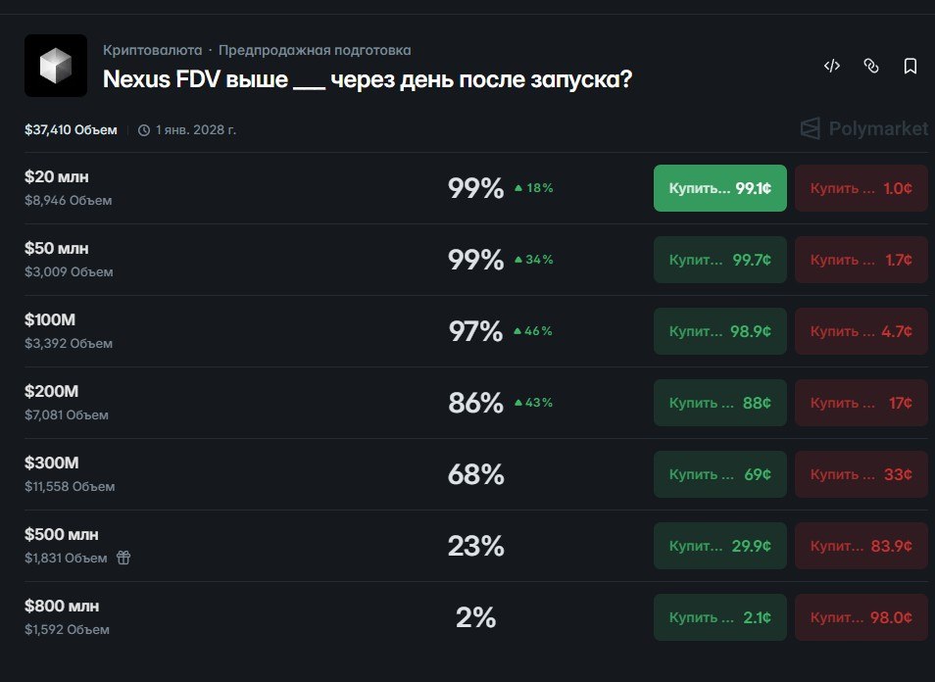Buy Yes at 29.9¢ for $500 млн
The height and width of the screenshot is (682, 935).
719,546
